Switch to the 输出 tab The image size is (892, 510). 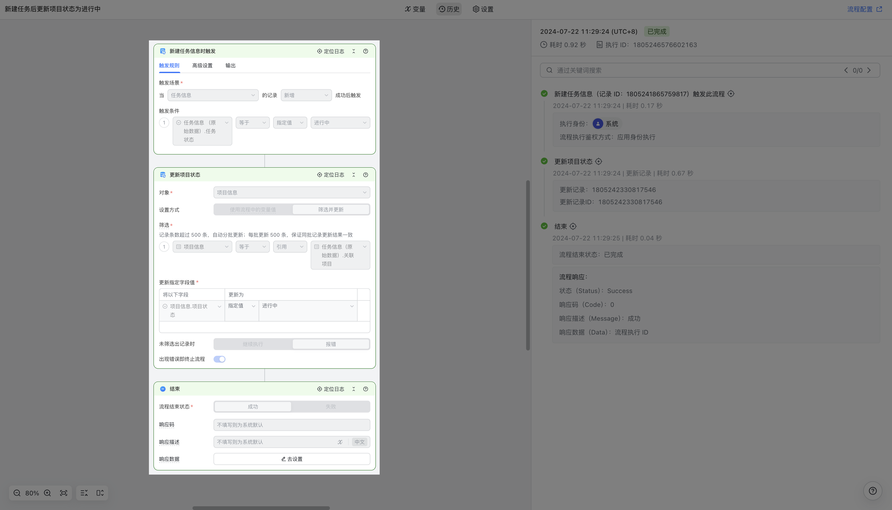[x=230, y=65]
